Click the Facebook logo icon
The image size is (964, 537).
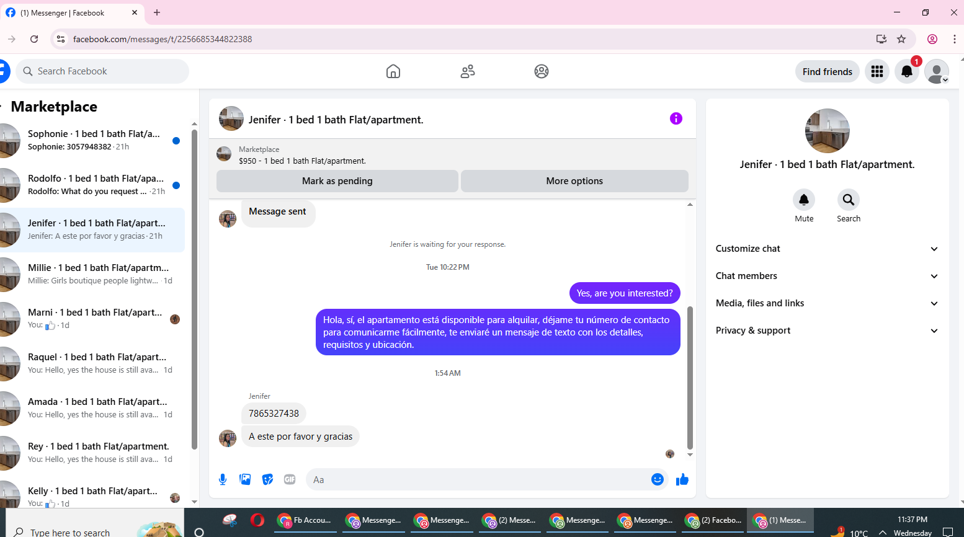4,71
